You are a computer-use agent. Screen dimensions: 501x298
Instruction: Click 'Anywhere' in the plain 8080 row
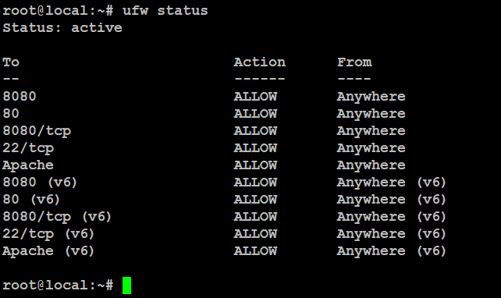[x=371, y=97]
